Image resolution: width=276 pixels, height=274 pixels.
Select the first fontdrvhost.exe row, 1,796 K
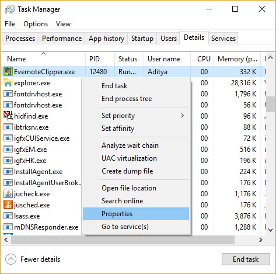click(134, 94)
